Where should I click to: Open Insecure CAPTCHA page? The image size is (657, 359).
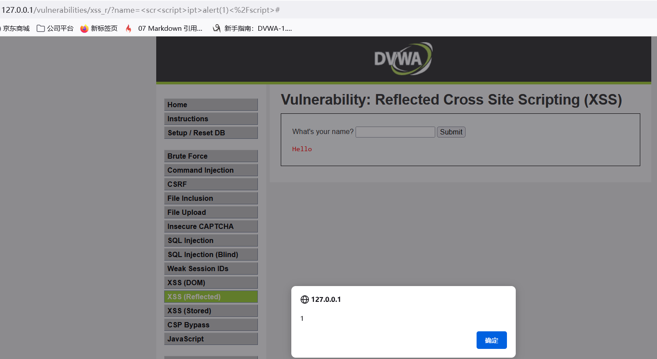point(211,226)
